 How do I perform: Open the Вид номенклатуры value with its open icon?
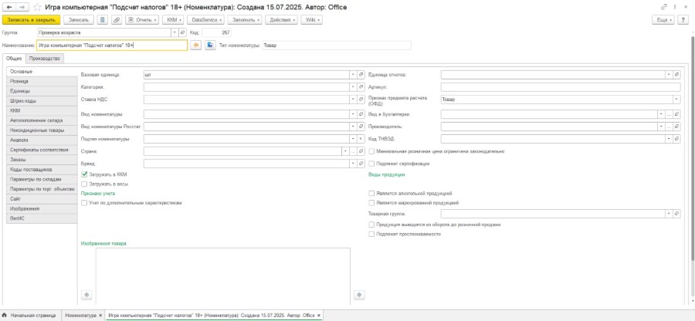click(x=361, y=114)
